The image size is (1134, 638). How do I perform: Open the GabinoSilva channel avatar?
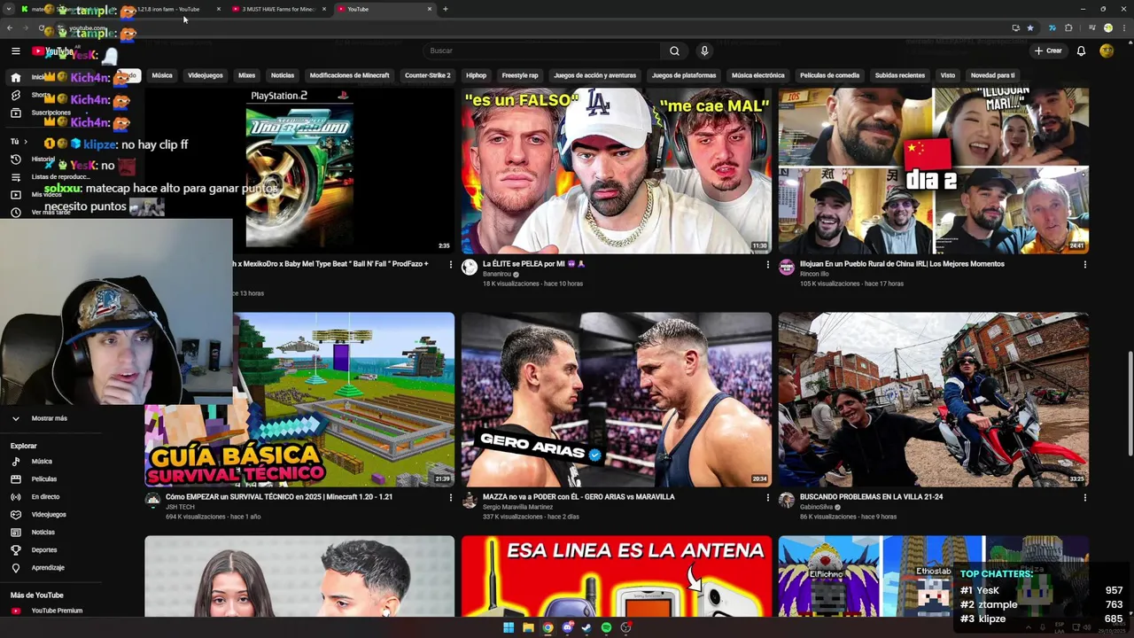[x=787, y=501]
